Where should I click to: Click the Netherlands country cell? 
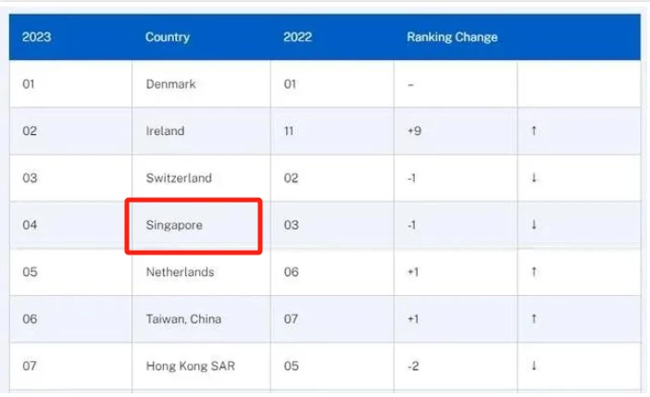point(202,272)
